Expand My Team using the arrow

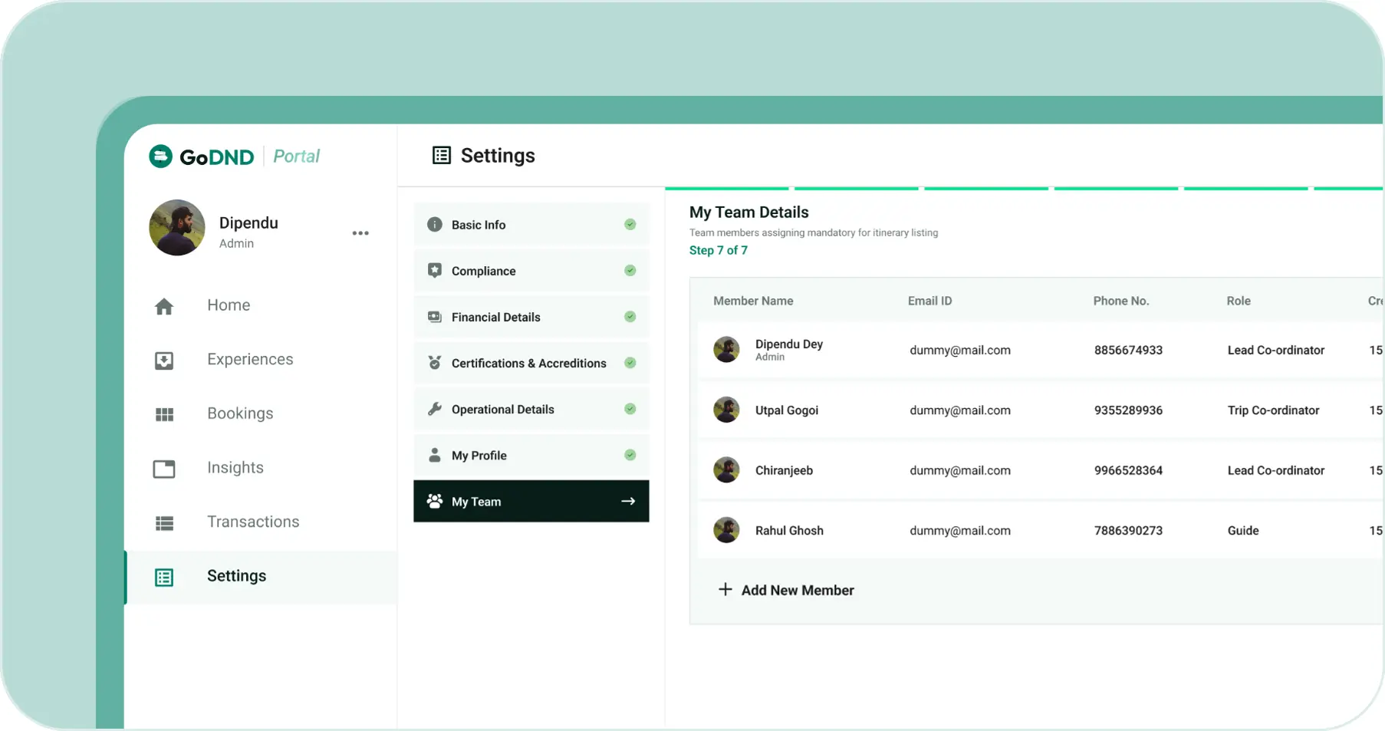point(628,501)
